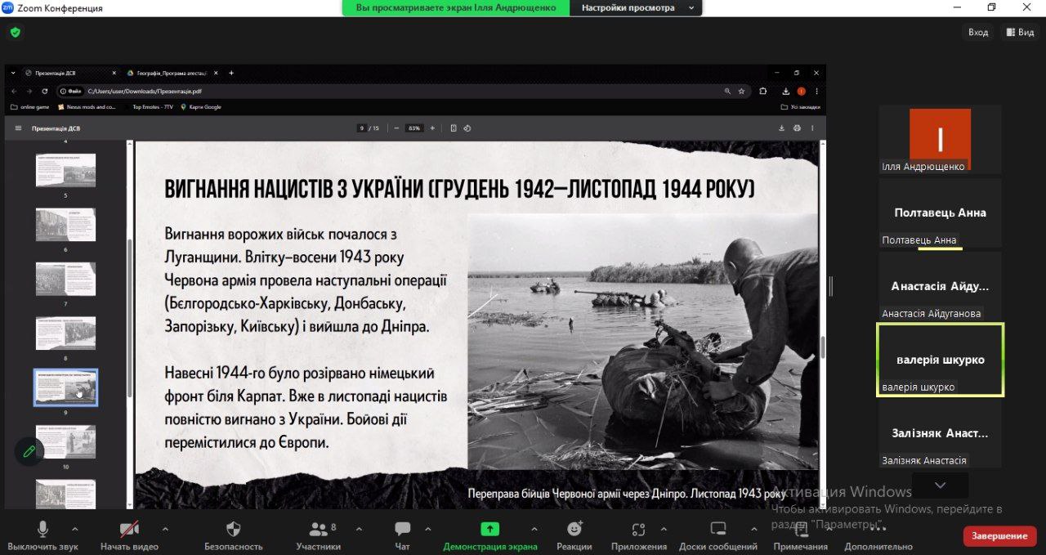The image size is (1046, 555).
Task: Rotate the PDF page
Action: (467, 128)
